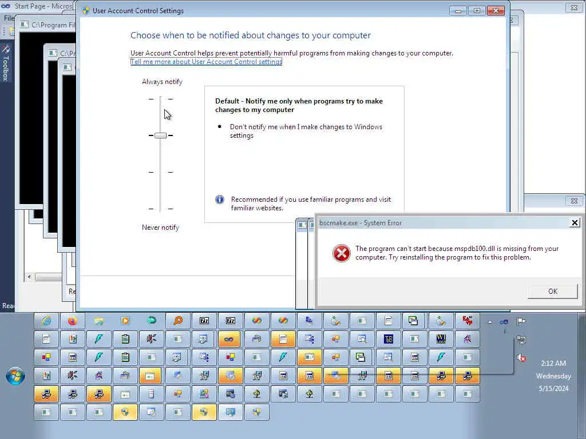Click the blue info icon beside Recommended text
This screenshot has height=439, width=586.
coord(220,199)
